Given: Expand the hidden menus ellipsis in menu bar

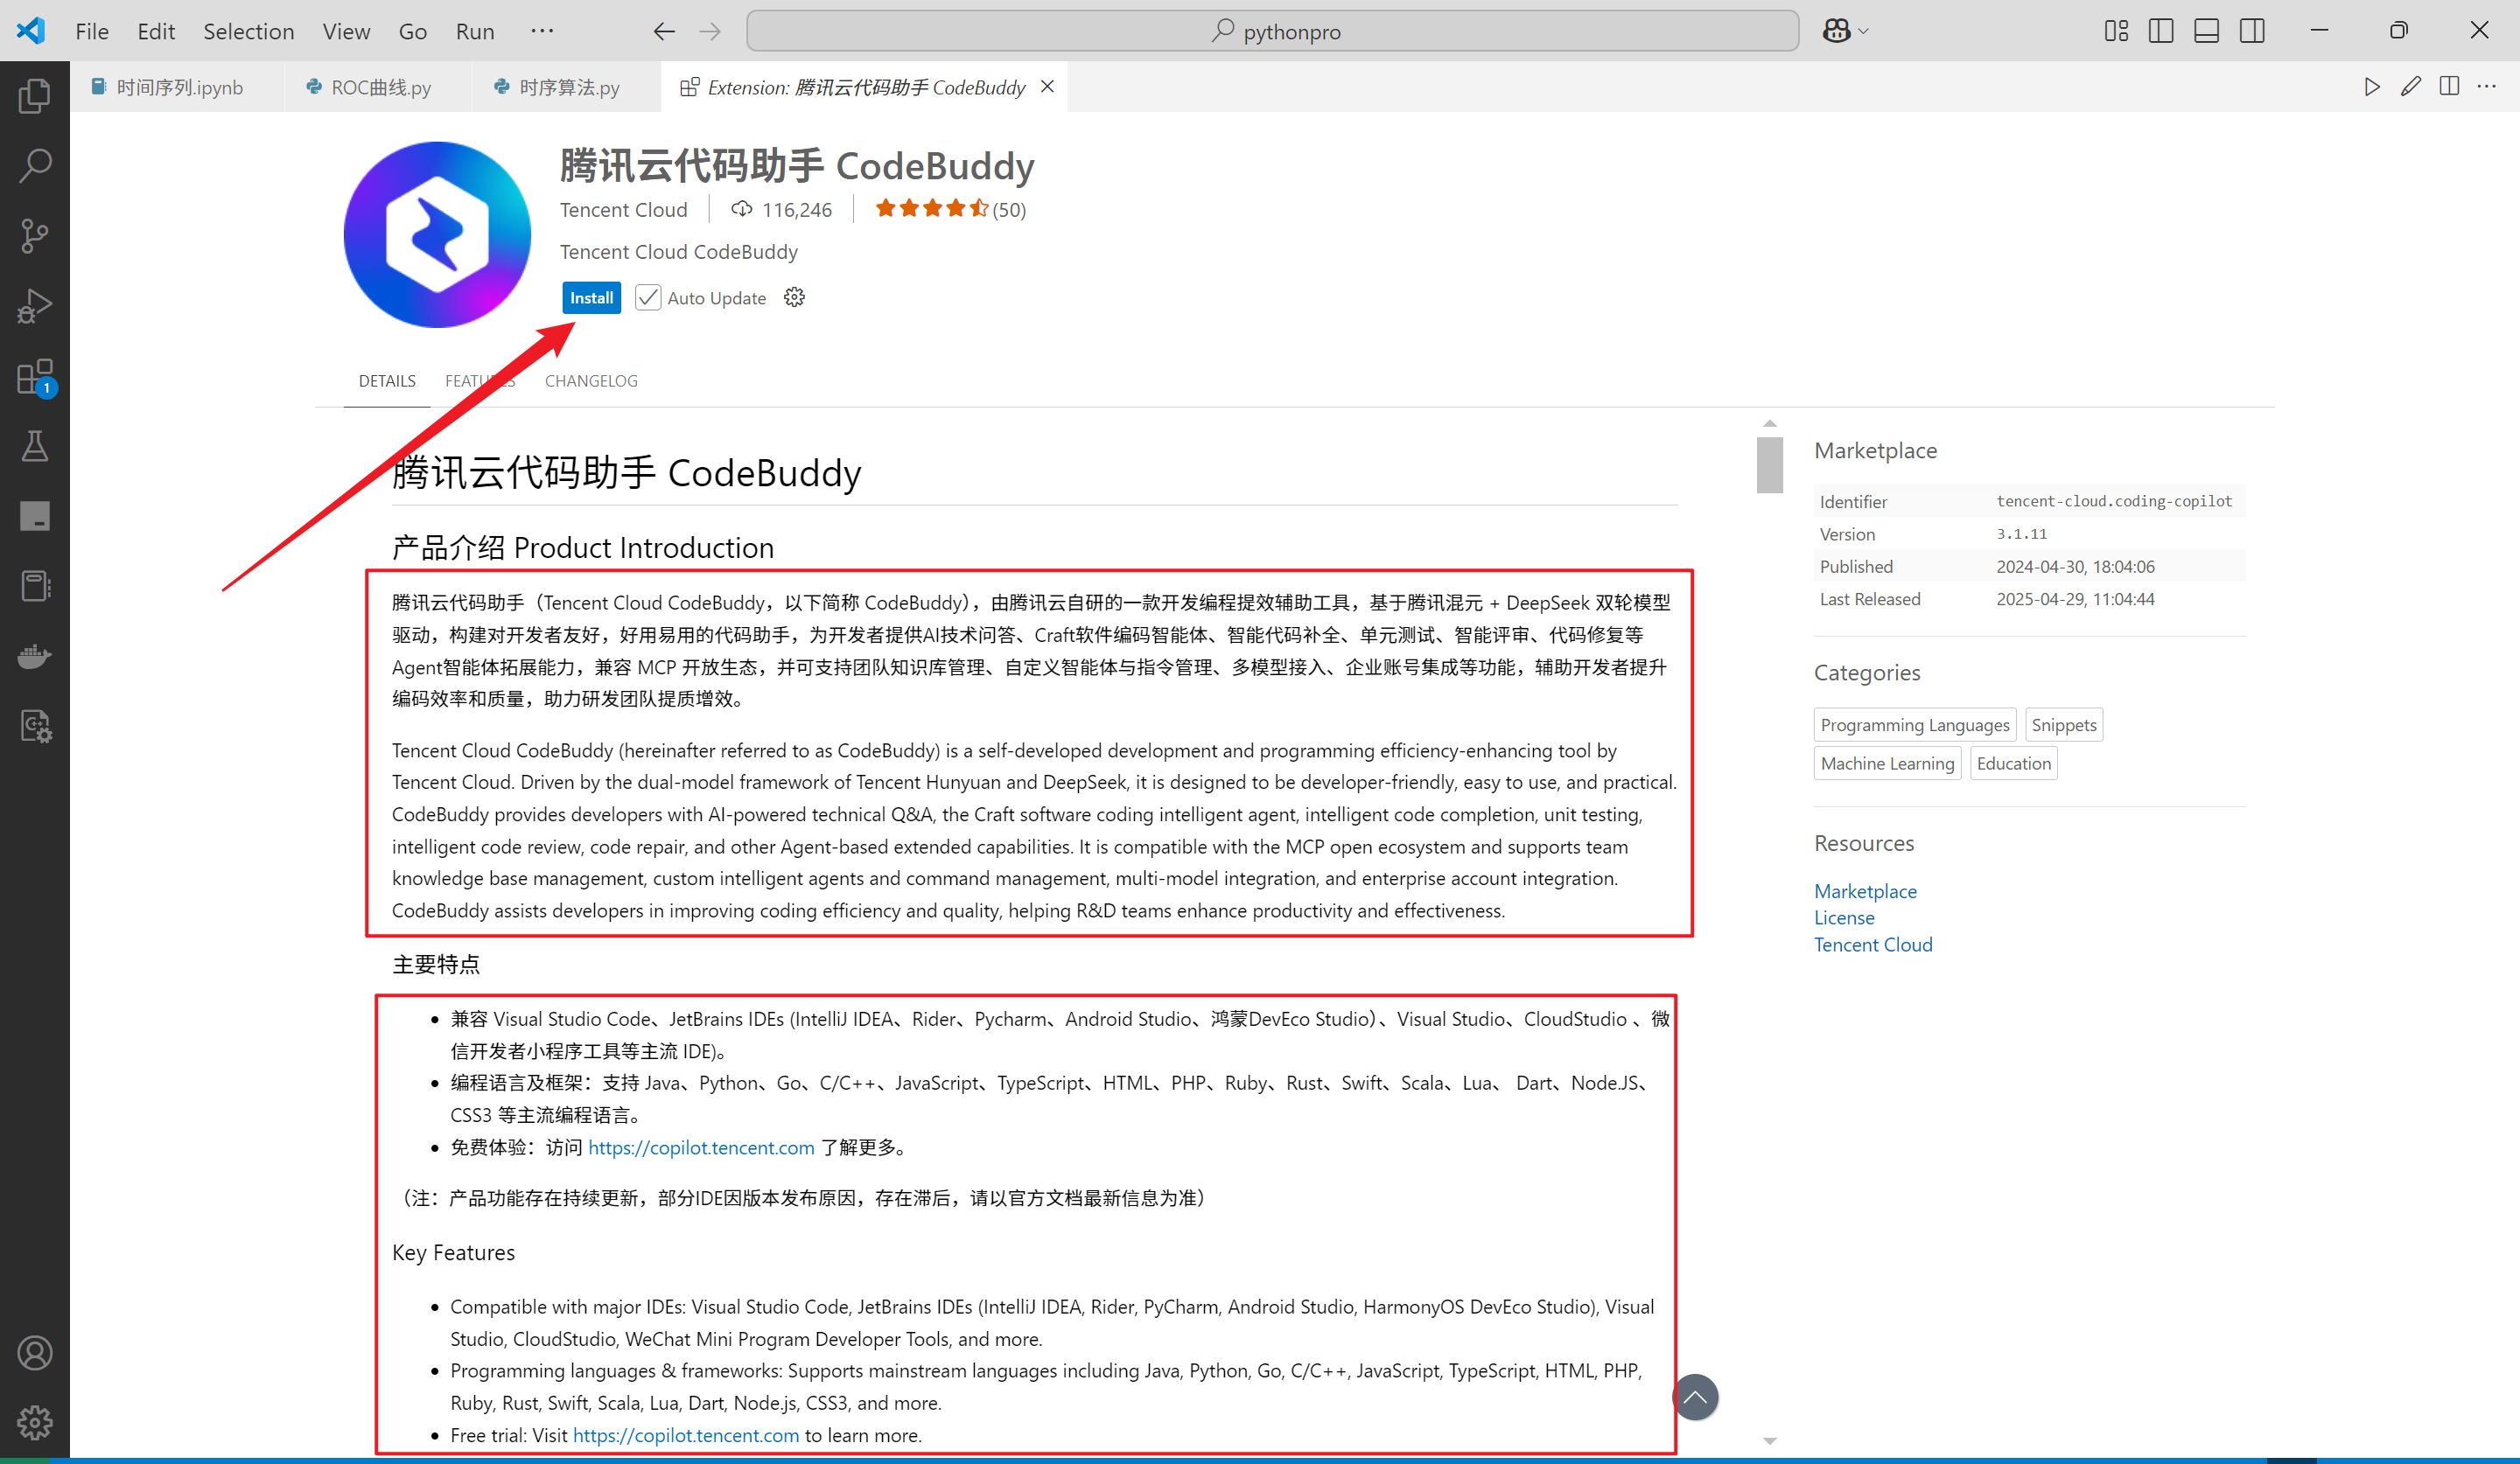Looking at the screenshot, I should [x=542, y=31].
